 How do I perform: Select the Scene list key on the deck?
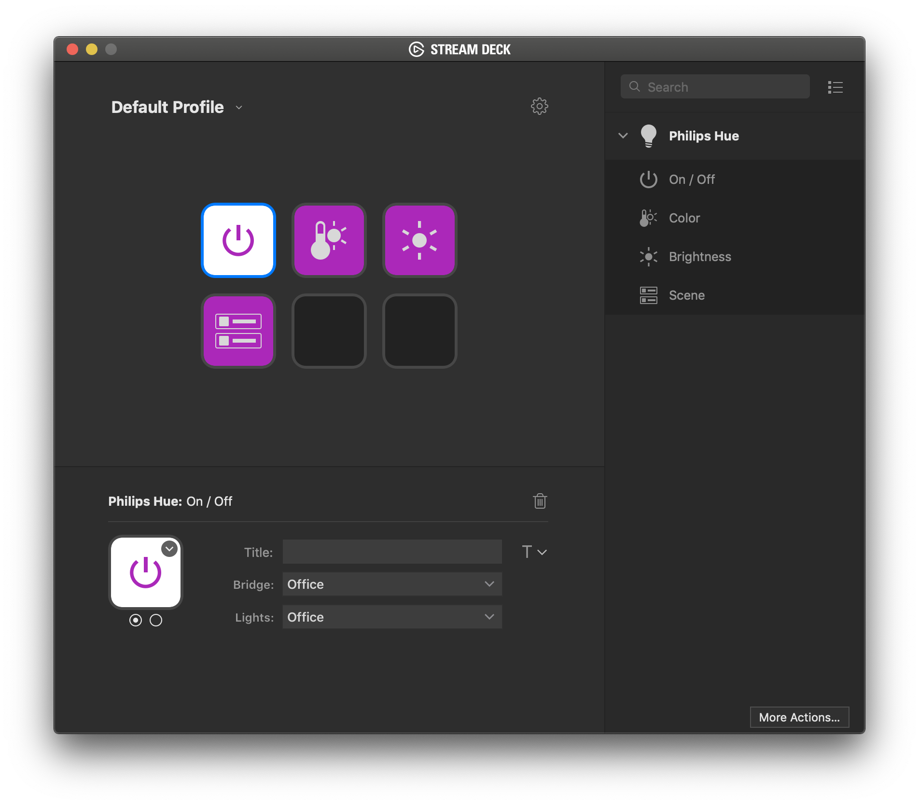click(238, 331)
